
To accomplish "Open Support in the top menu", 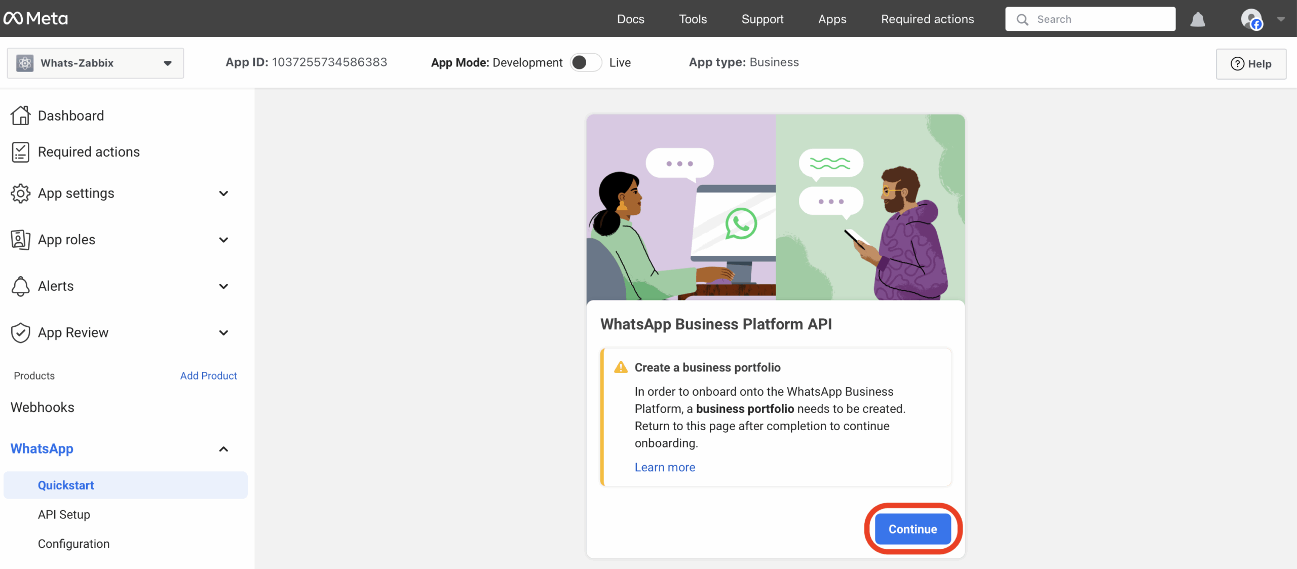I will (x=762, y=19).
